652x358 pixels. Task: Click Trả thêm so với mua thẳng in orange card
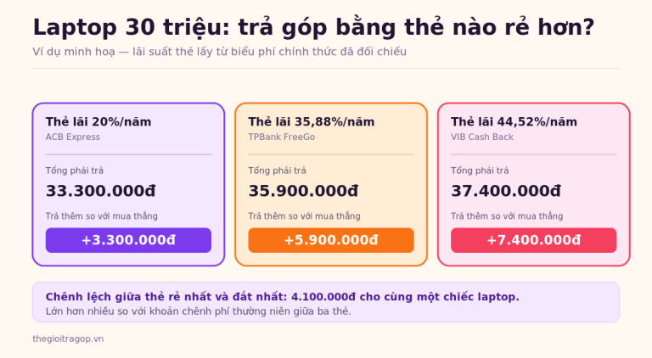pos(305,216)
